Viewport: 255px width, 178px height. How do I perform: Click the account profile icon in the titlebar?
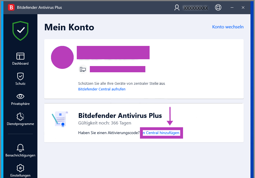click(177, 7)
